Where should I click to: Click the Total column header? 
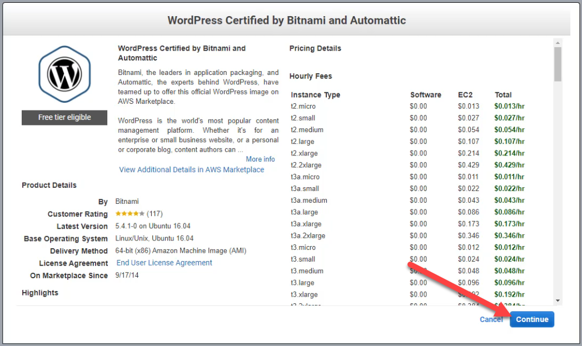503,95
